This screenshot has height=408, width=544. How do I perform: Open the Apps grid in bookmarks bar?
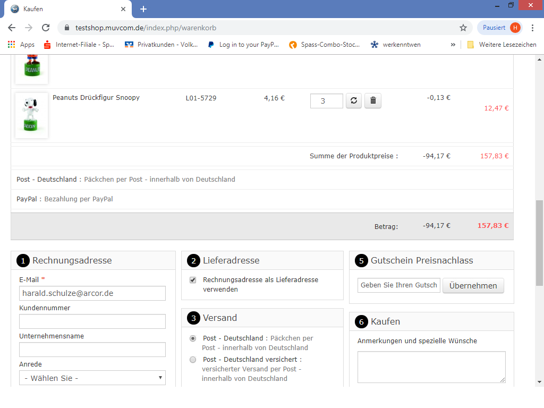pyautogui.click(x=21, y=45)
